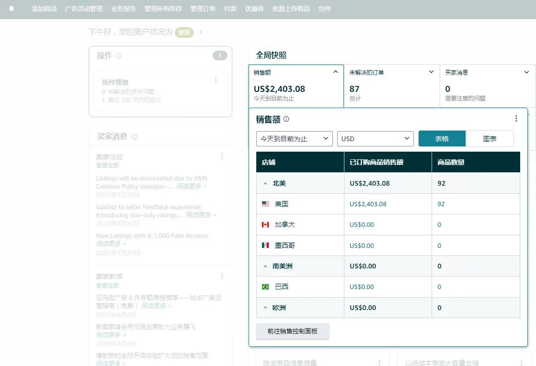Switch sales view to 图表

click(490, 139)
